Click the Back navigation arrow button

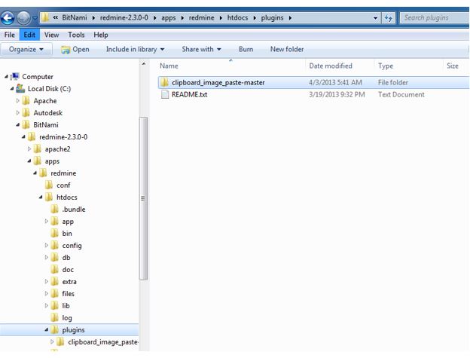point(8,18)
